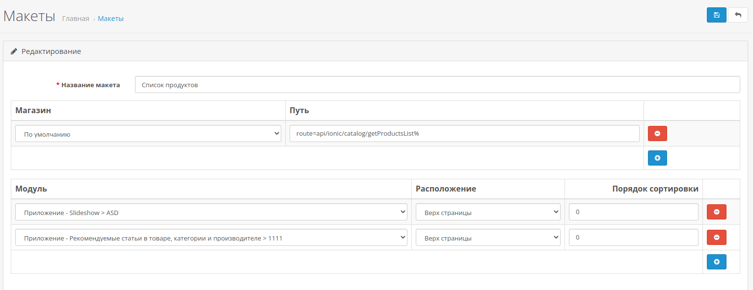Delete the Рекомендуемые статьи module row

coord(716,238)
